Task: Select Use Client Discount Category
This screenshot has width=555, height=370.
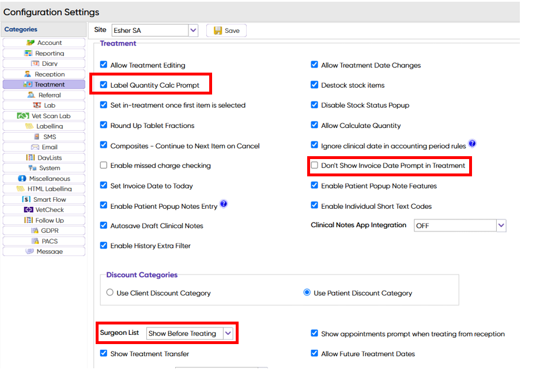Action: (x=110, y=292)
